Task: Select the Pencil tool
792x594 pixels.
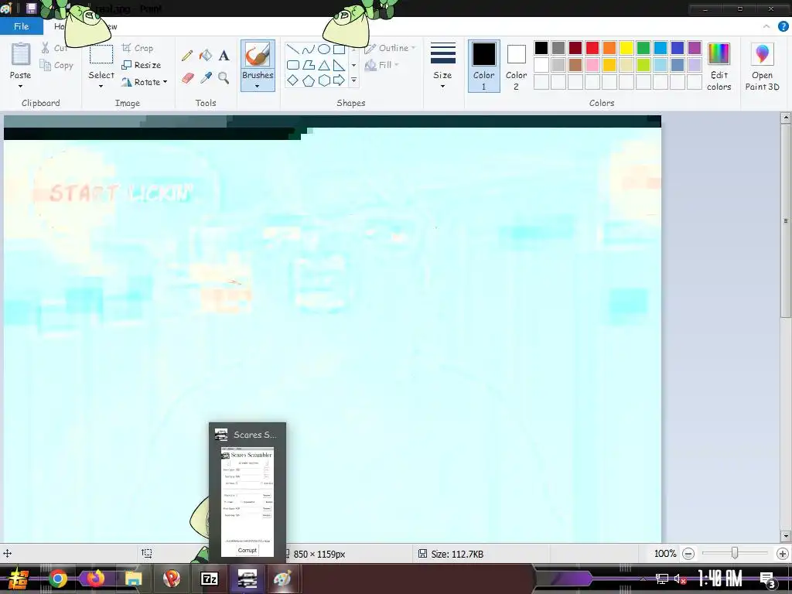Action: coord(187,55)
